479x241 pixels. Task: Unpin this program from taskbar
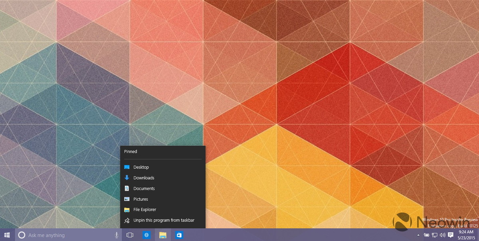tap(164, 220)
